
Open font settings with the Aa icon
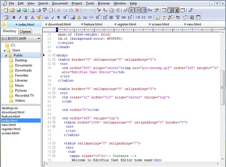[x=125, y=10]
